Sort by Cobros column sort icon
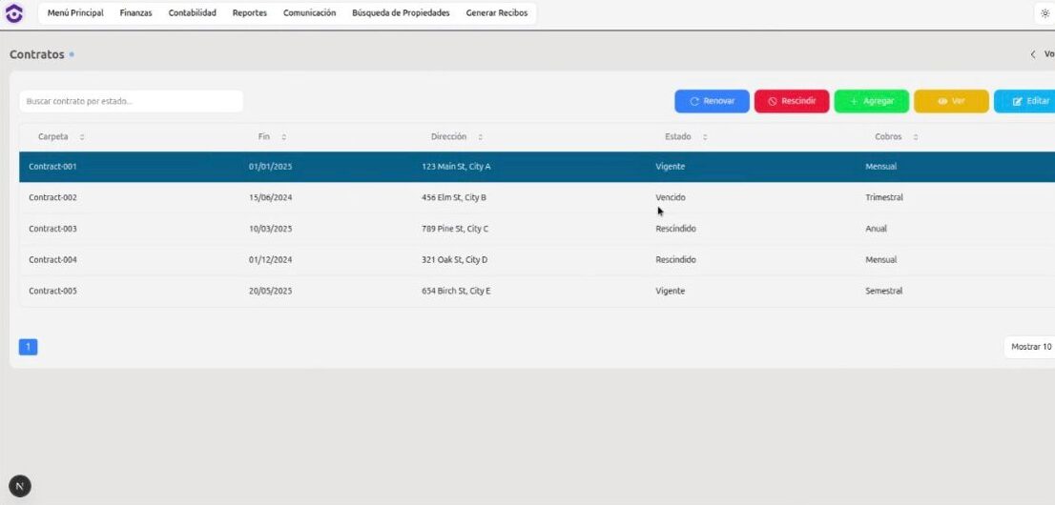The height and width of the screenshot is (505, 1055). pos(916,137)
